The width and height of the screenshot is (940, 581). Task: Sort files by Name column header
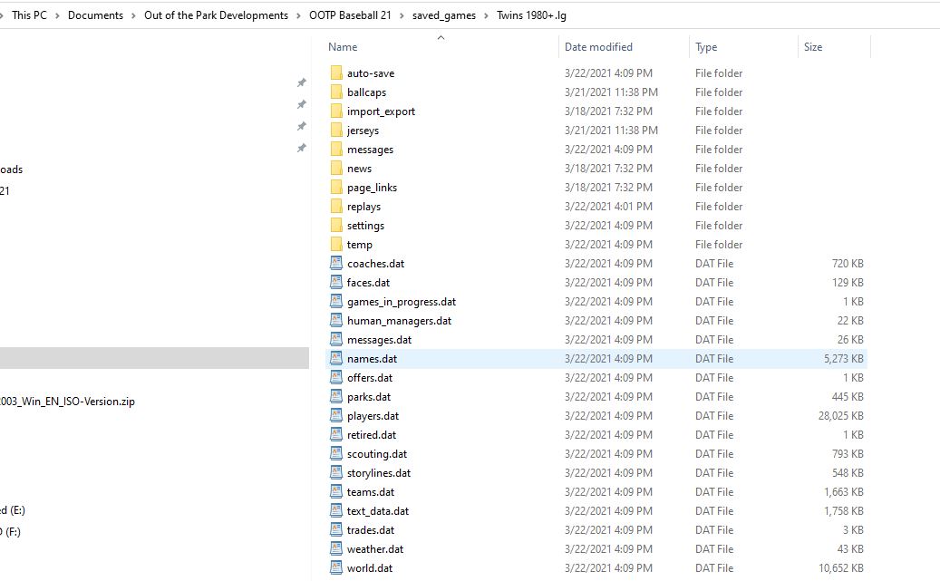[343, 47]
